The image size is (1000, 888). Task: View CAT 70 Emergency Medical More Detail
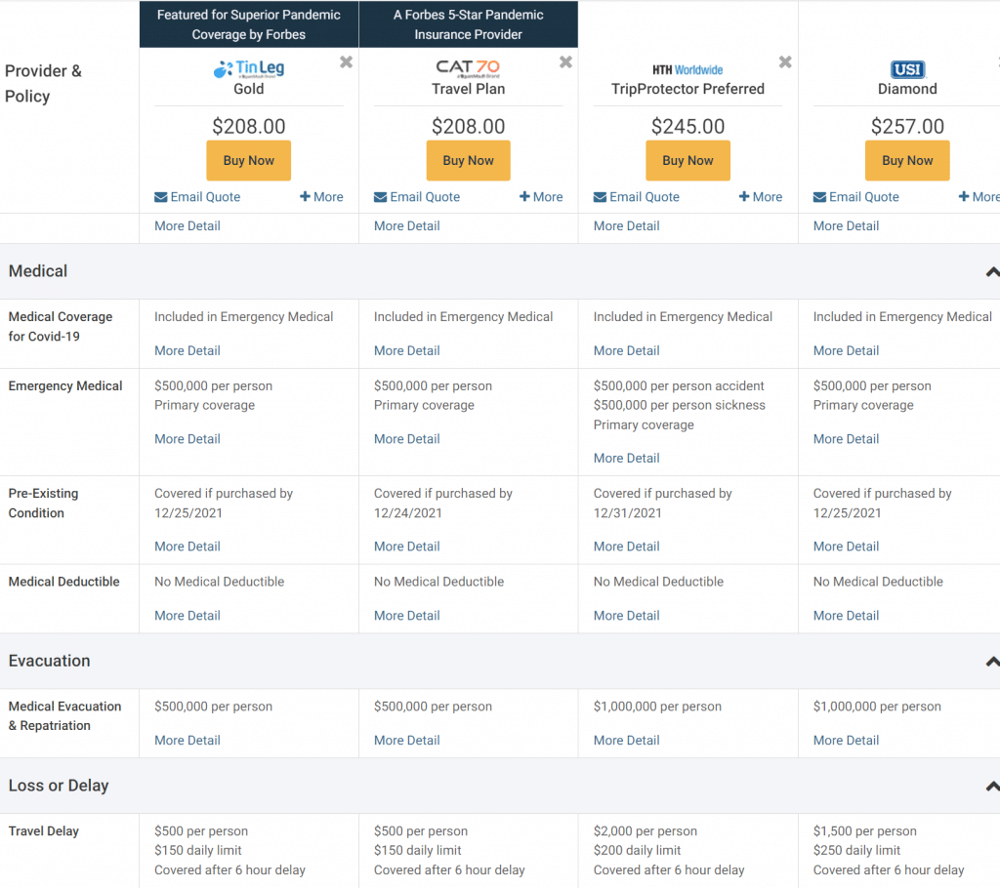[406, 438]
